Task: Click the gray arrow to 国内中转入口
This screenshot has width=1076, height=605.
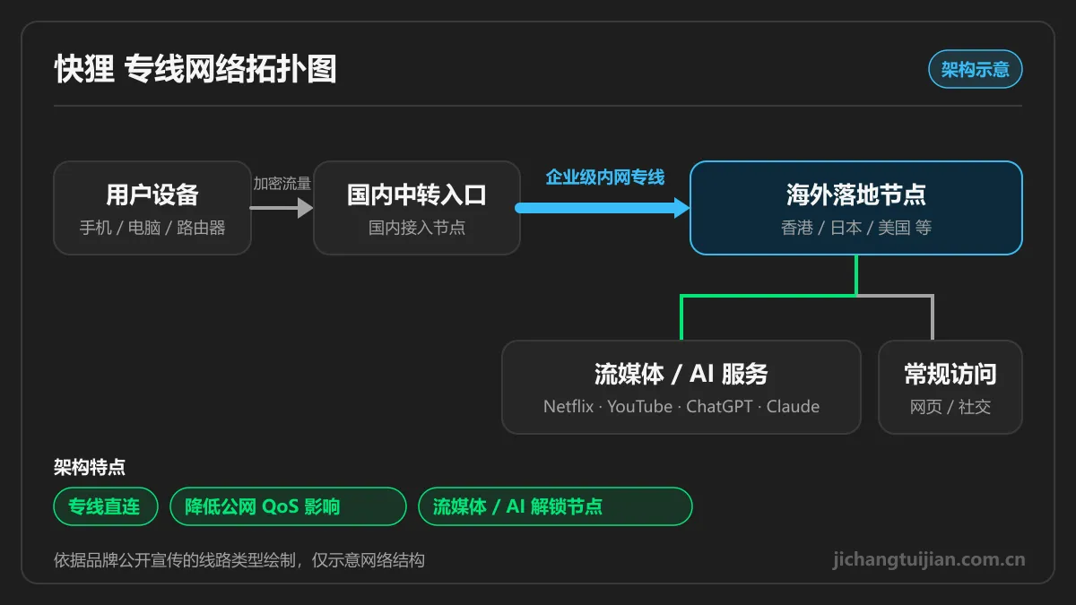Action: [282, 208]
